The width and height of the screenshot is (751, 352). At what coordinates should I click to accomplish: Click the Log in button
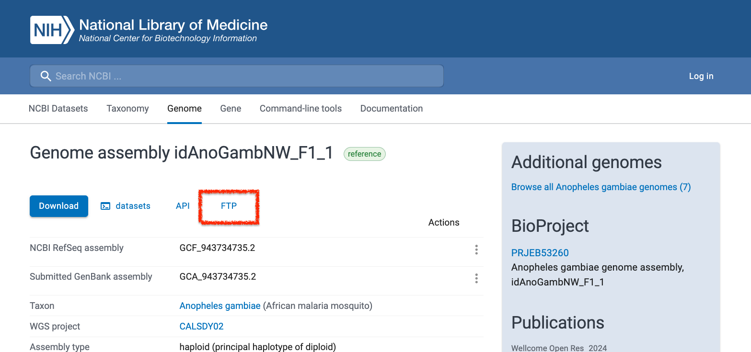(x=701, y=76)
